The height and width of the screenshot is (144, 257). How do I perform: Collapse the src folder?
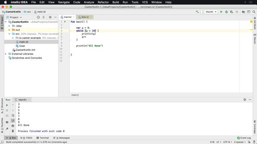[x=9, y=34]
